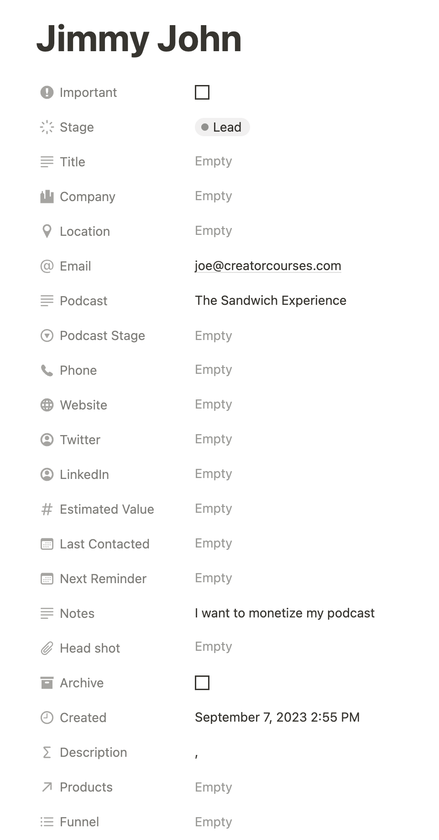Click the clock icon beside Created

[47, 718]
